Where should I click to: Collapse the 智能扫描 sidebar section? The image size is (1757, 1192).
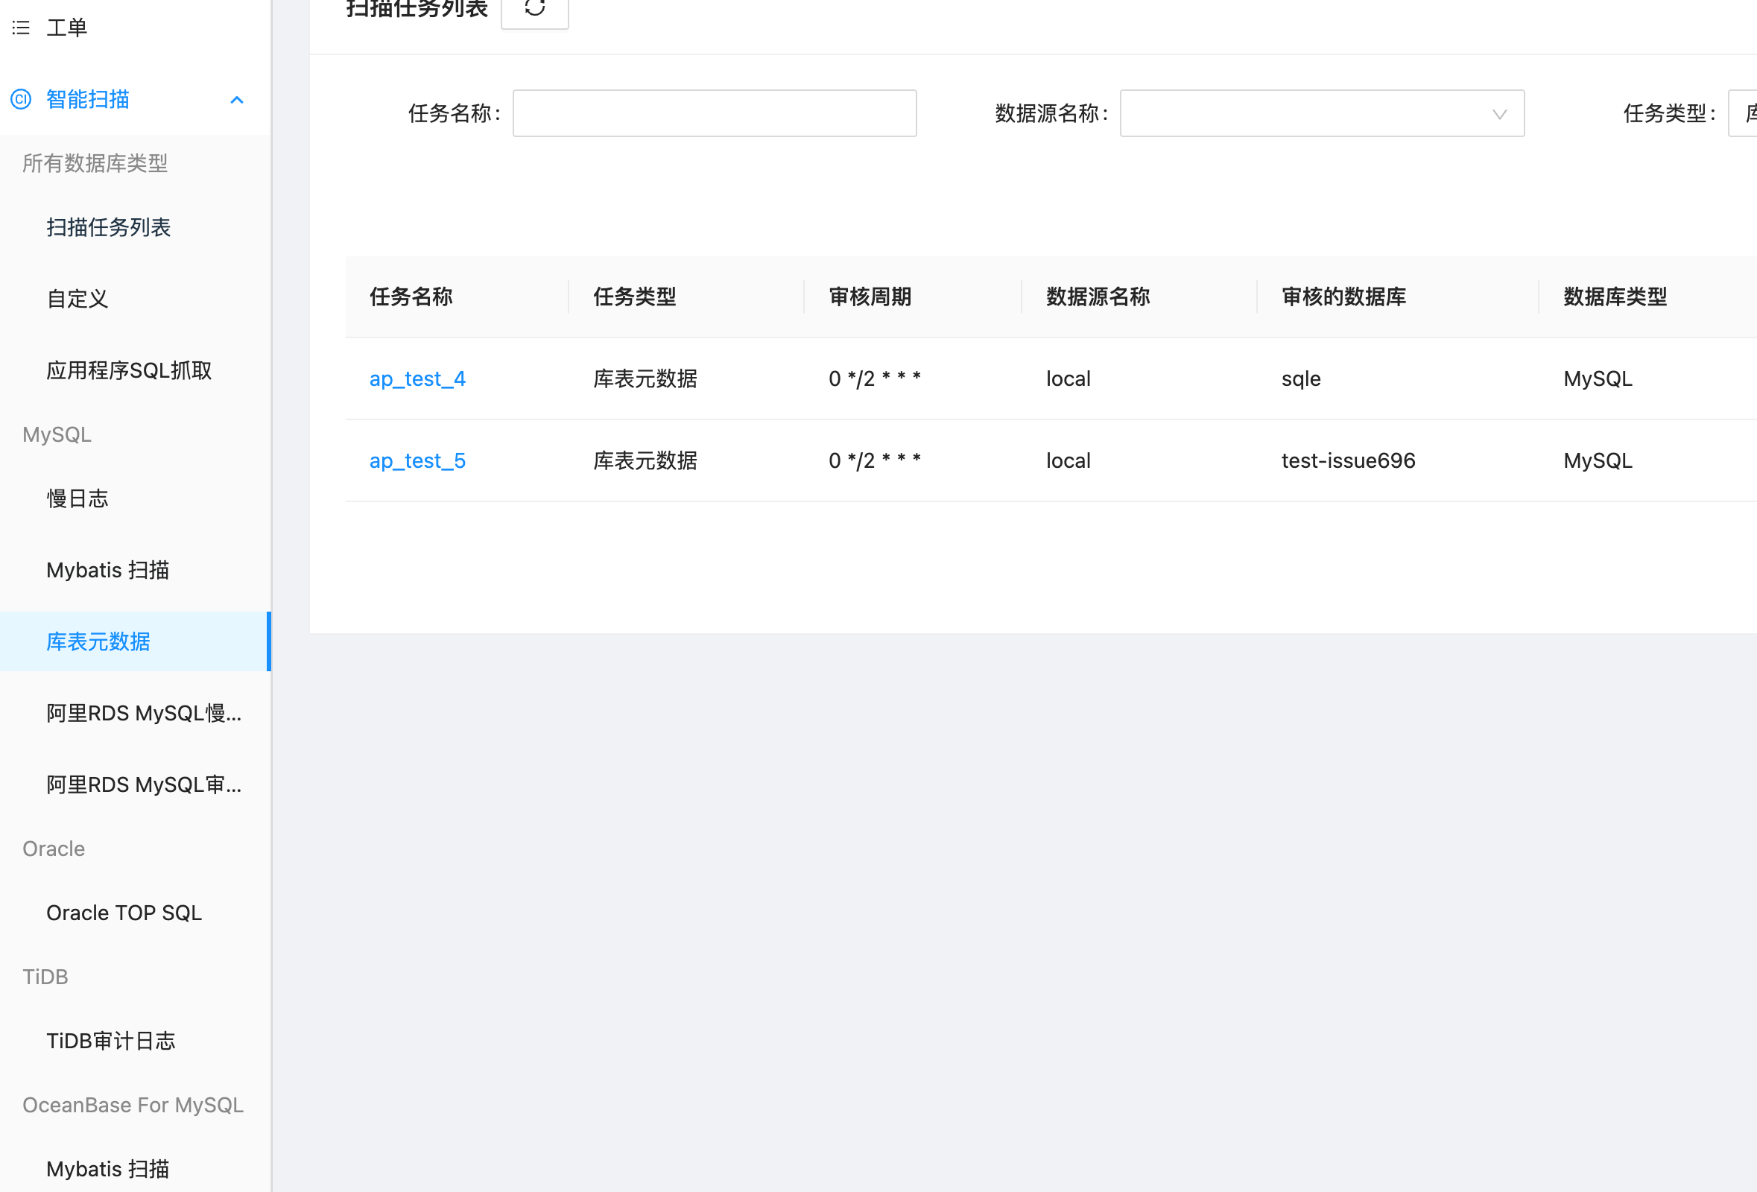pyautogui.click(x=237, y=99)
